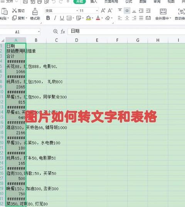Click the cell style brush icon
The width and height of the screenshot is (185, 207).
tap(79, 18)
